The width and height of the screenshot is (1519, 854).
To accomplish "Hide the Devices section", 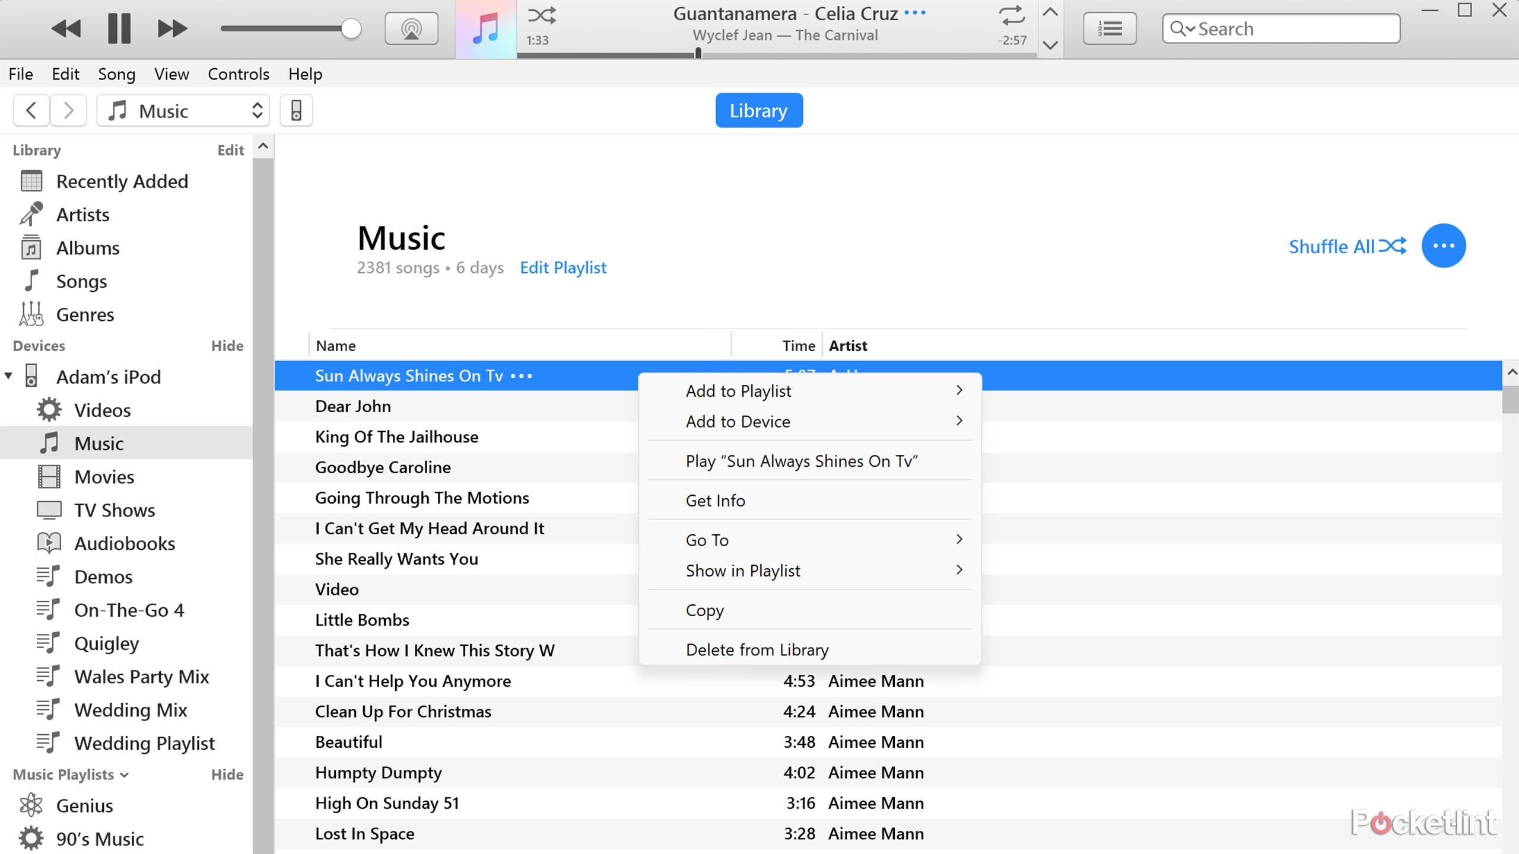I will (227, 346).
